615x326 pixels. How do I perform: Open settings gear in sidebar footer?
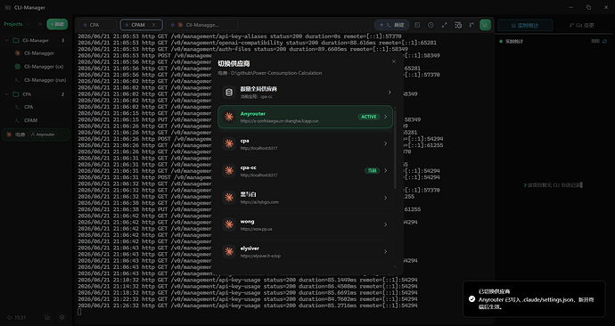(x=62, y=317)
